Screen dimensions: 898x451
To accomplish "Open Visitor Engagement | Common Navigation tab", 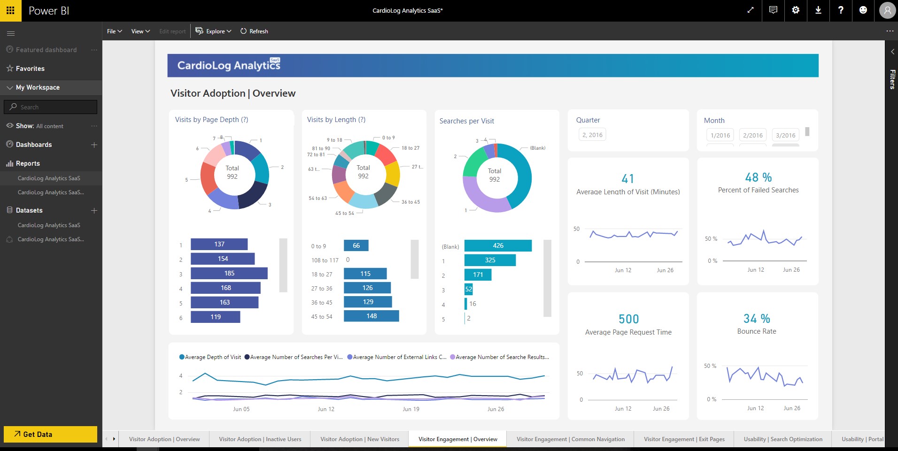I will 571,439.
